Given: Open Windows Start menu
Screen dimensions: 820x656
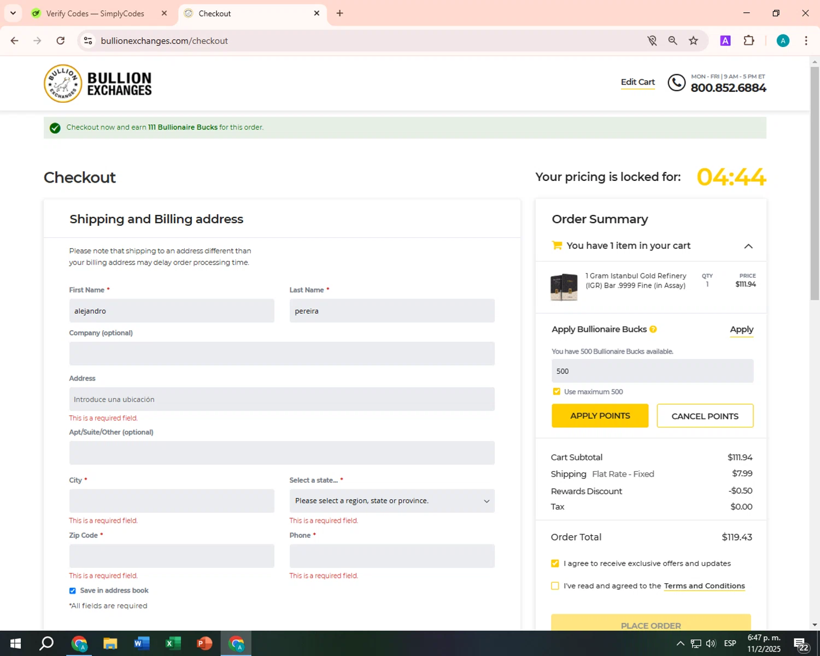Looking at the screenshot, I should tap(15, 643).
